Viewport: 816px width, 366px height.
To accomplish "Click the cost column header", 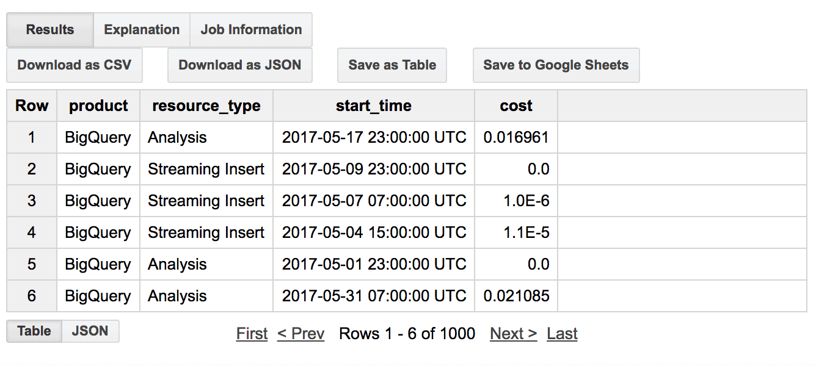I will [x=515, y=106].
